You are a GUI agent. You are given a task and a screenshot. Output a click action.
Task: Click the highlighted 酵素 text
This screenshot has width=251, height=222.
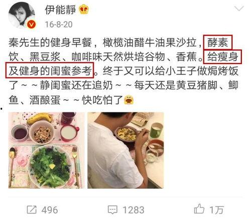[218, 42]
